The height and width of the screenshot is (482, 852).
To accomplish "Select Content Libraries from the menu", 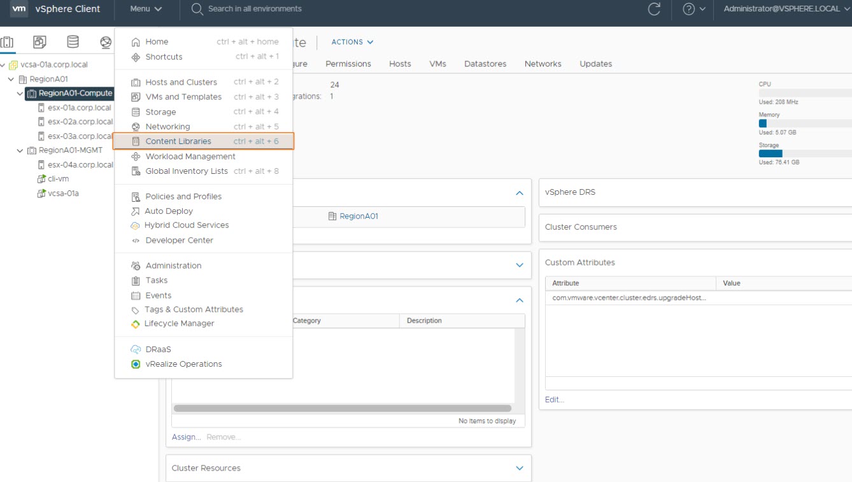I will (x=178, y=141).
